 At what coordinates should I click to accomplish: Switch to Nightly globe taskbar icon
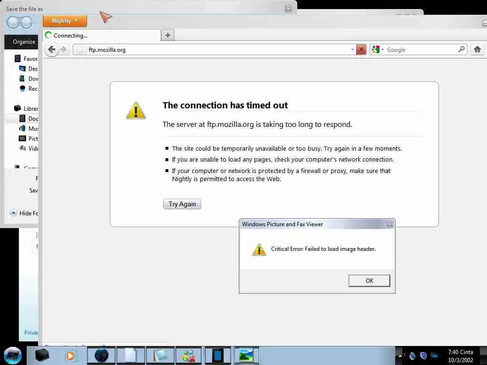[x=101, y=355]
